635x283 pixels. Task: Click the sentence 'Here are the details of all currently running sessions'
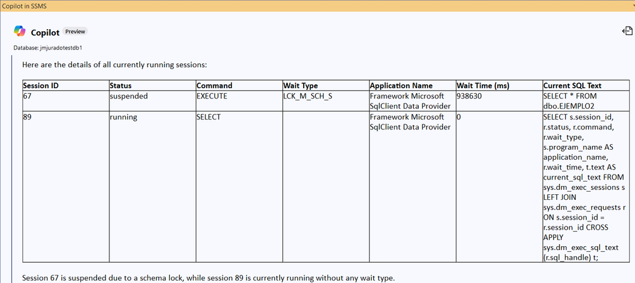[x=114, y=65]
